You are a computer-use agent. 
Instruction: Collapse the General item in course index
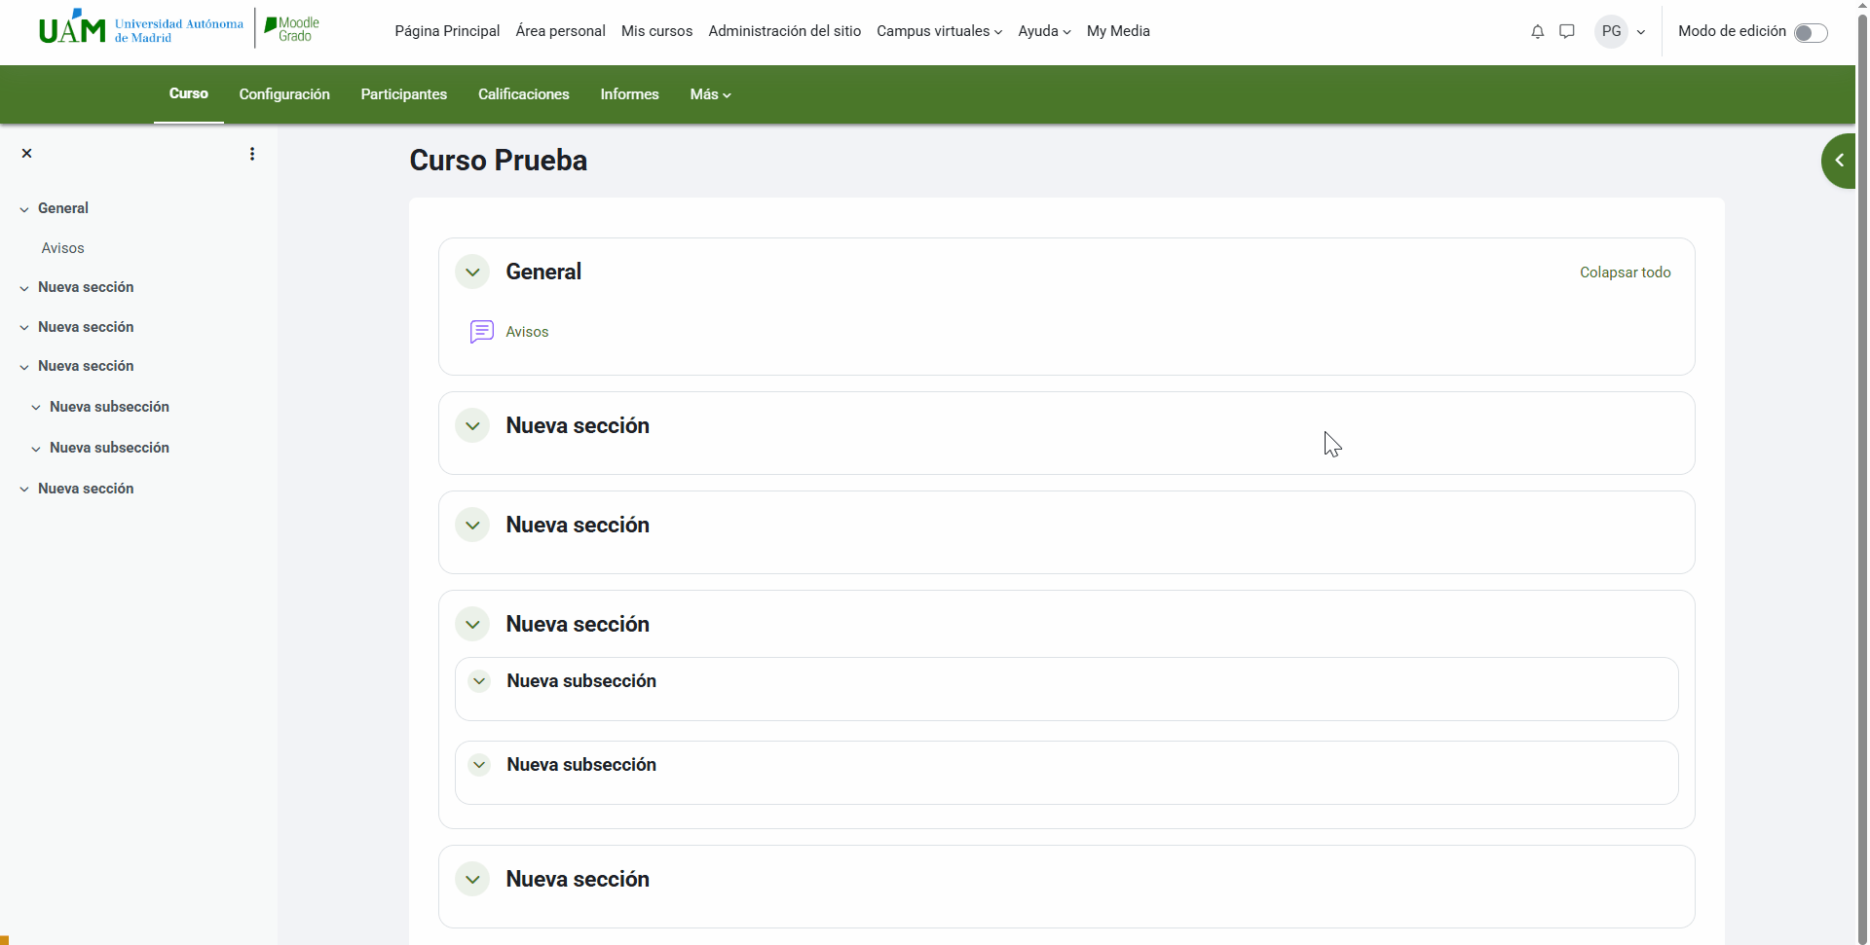(x=24, y=209)
